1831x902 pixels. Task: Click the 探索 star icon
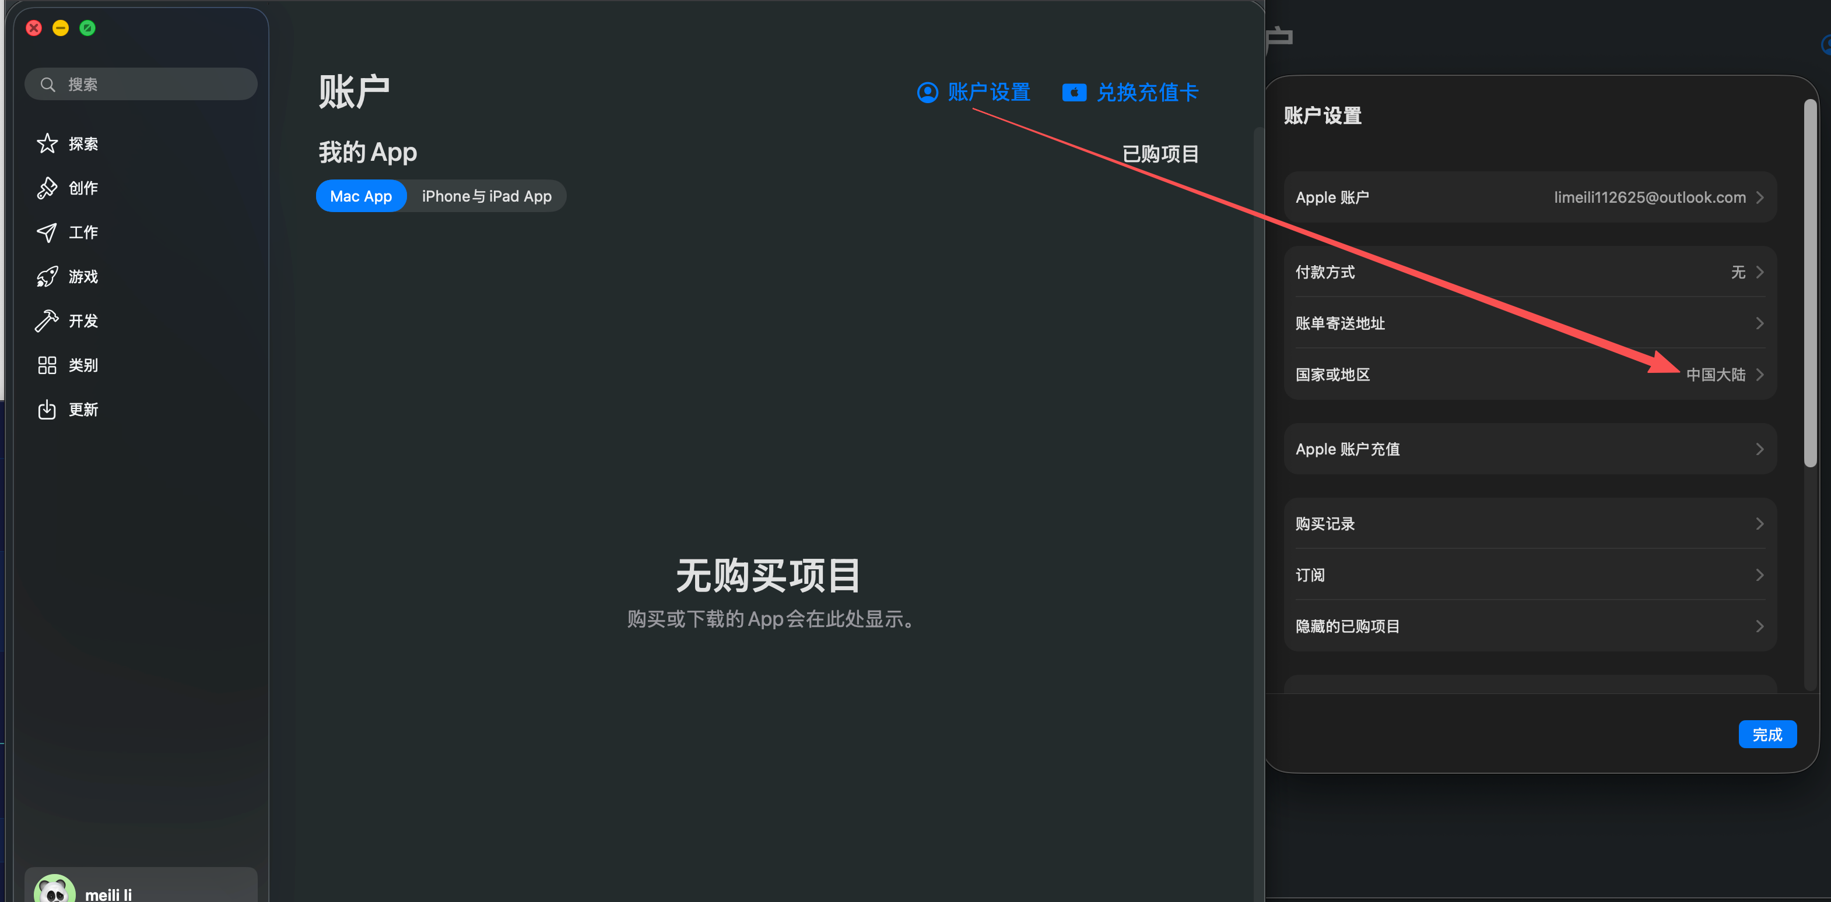47,143
